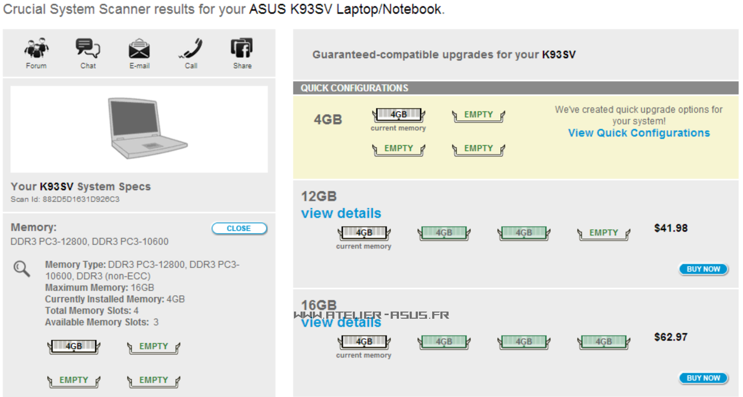Image resolution: width=743 pixels, height=397 pixels.
Task: Click the Maximum Memory: 16GB line
Action: (x=99, y=288)
